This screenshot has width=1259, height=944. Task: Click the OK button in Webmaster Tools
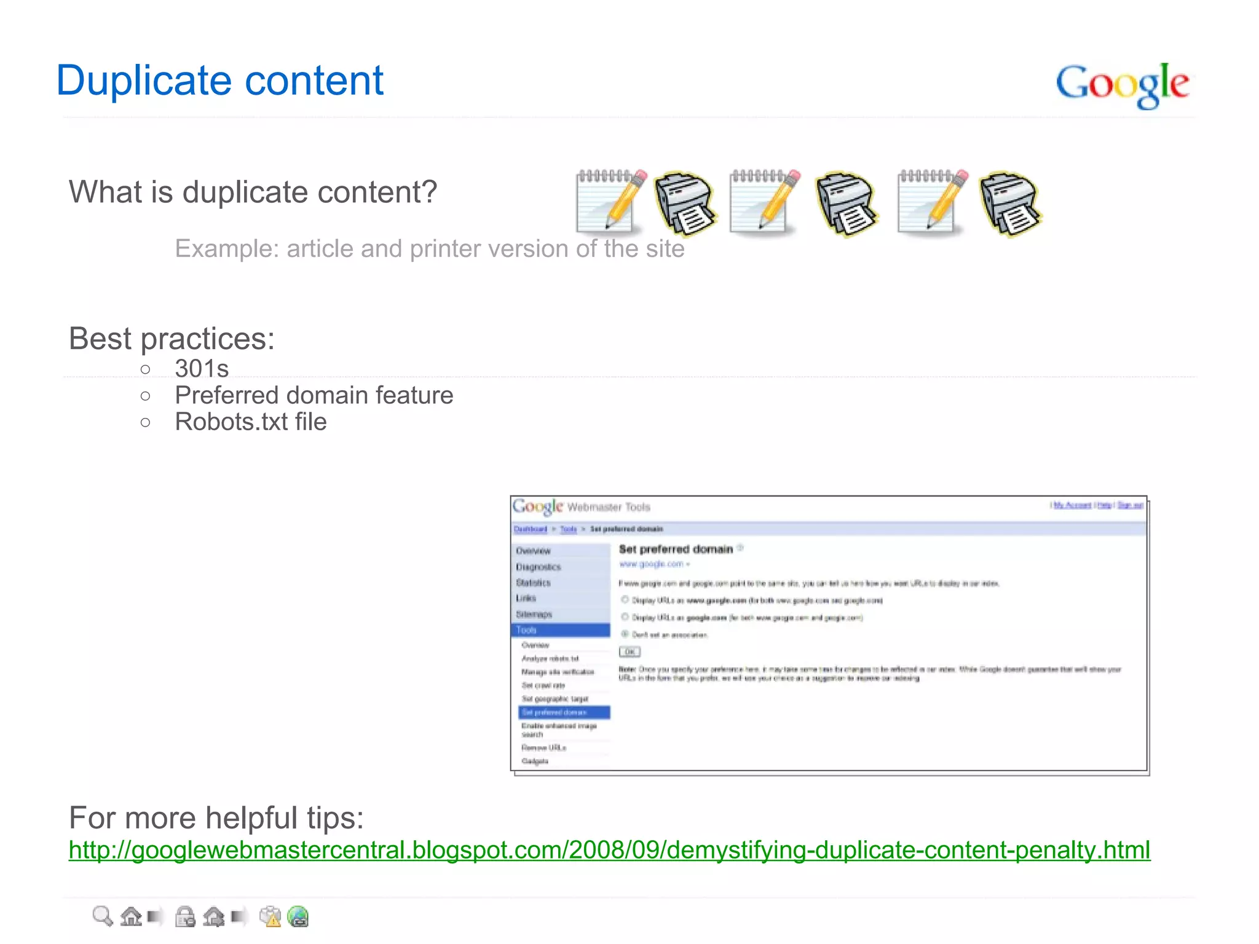point(629,652)
